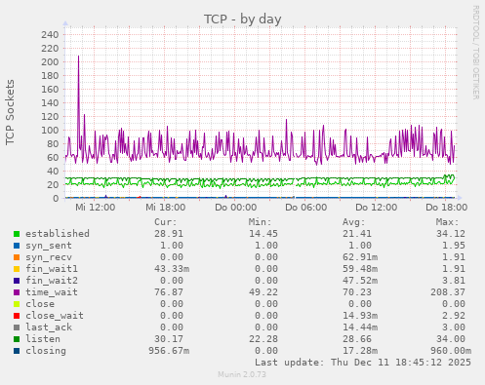Click the time_wait avg value 70.23
Viewport: 485px width, 385px height.
click(357, 292)
